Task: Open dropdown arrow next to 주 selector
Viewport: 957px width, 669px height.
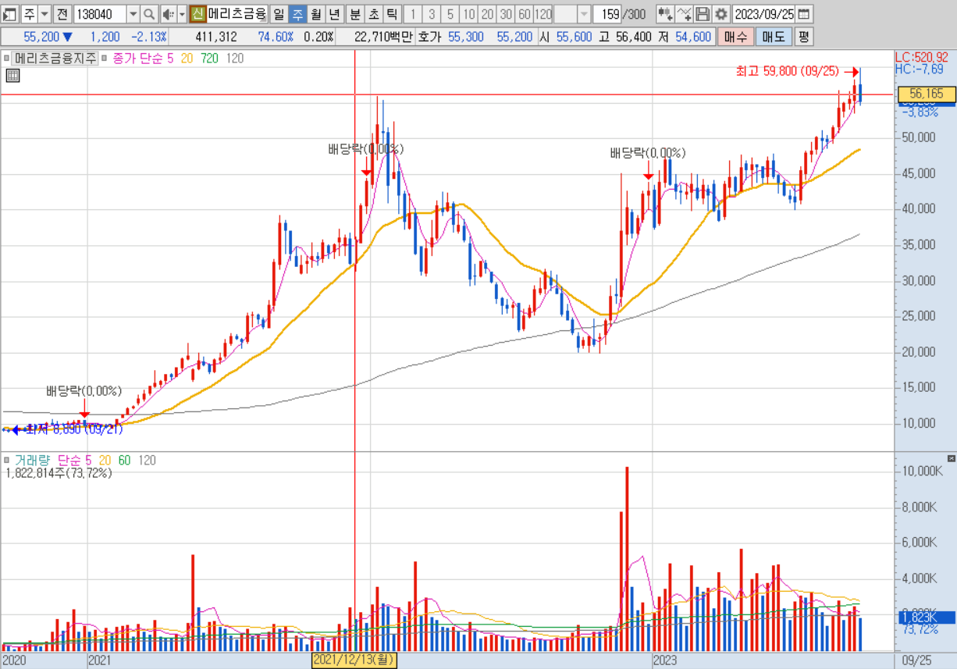Action: click(44, 14)
